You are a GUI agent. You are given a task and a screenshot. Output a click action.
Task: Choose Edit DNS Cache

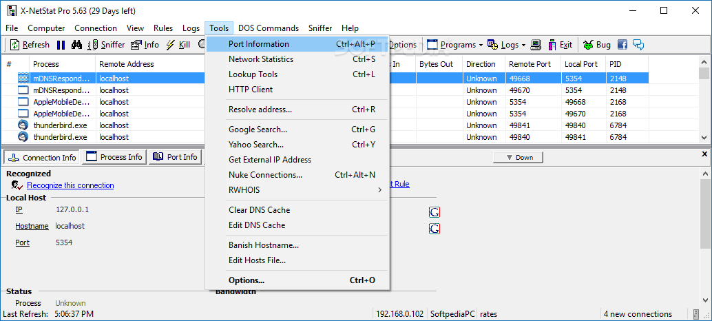pyautogui.click(x=297, y=225)
